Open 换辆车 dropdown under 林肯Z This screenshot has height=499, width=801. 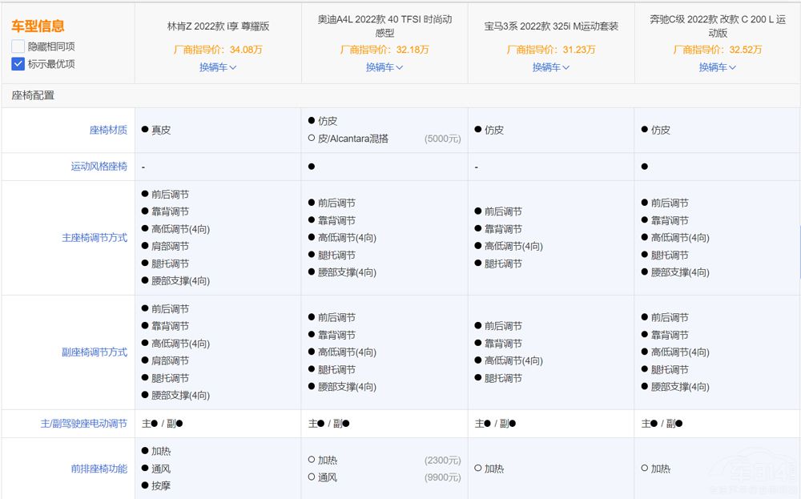(x=218, y=67)
